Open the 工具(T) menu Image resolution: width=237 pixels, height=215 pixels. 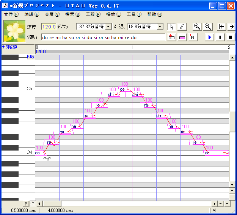click(x=134, y=14)
